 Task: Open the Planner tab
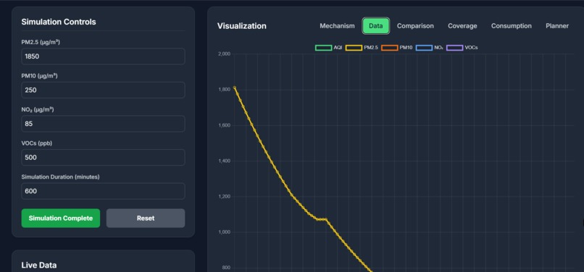[556, 26]
